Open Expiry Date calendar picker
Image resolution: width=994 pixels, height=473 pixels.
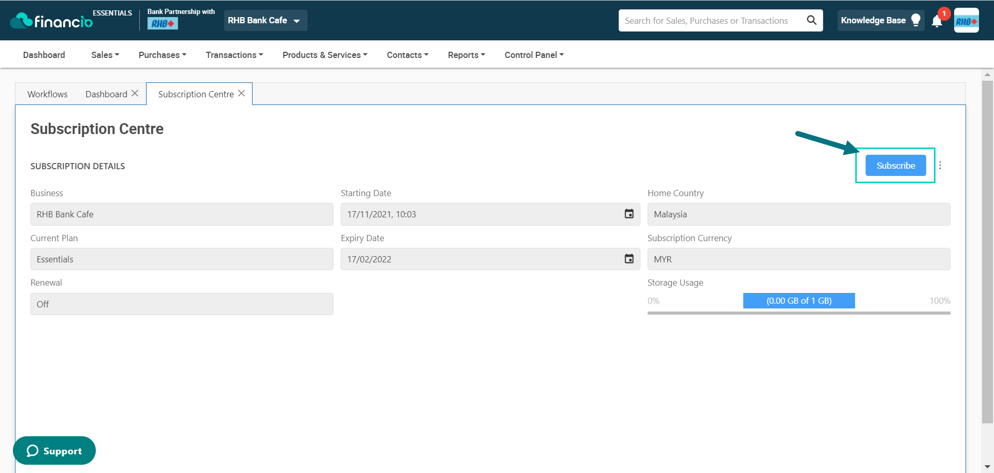click(x=629, y=259)
